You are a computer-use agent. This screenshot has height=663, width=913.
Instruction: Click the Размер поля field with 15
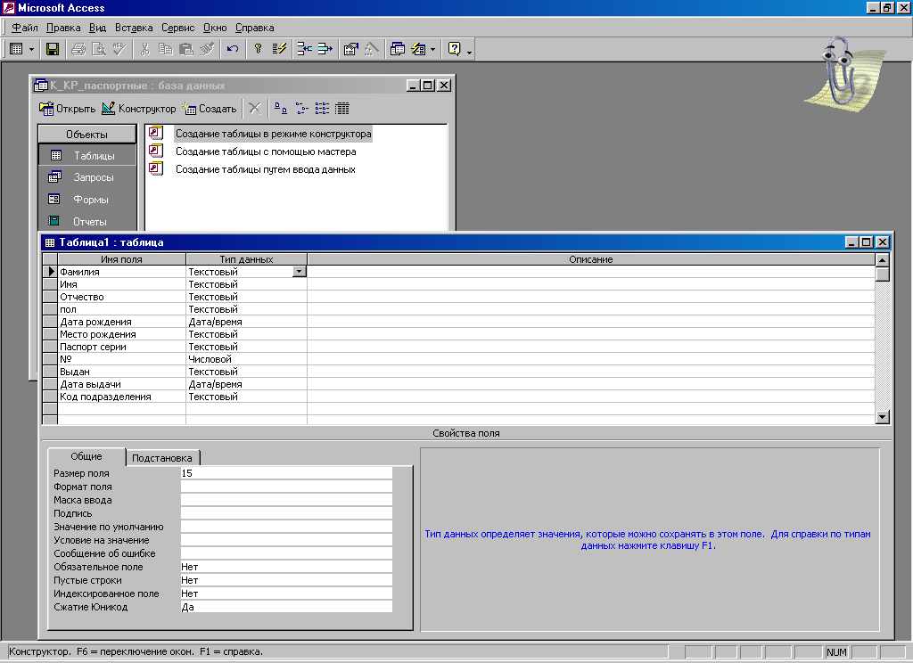pos(286,473)
